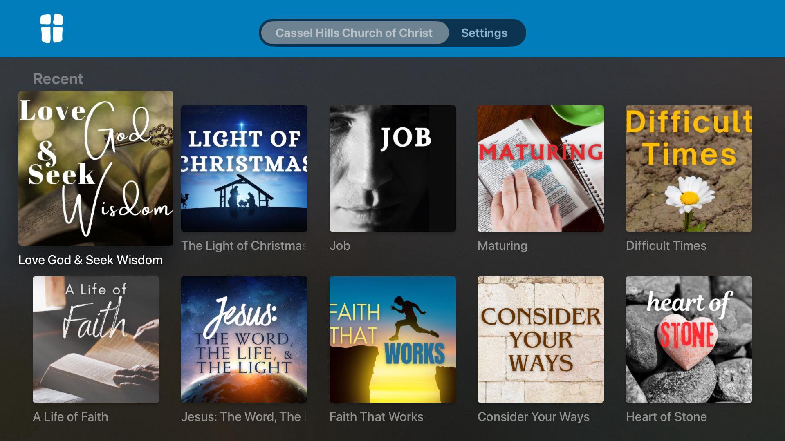
Task: Click the 'Consider Your Ways' caption
Action: (534, 417)
